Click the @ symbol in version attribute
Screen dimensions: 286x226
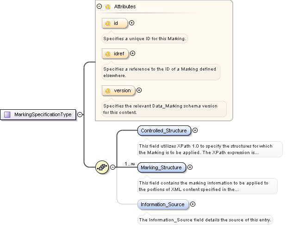tap(108, 90)
